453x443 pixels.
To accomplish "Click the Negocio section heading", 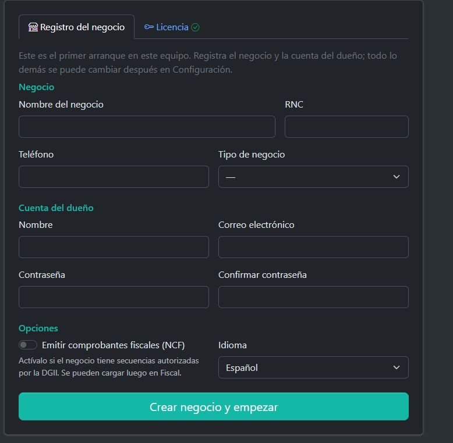I will coord(37,87).
